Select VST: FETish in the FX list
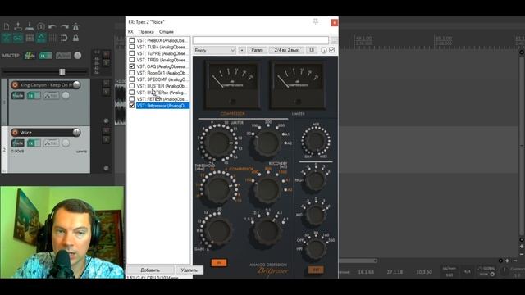 pos(162,99)
